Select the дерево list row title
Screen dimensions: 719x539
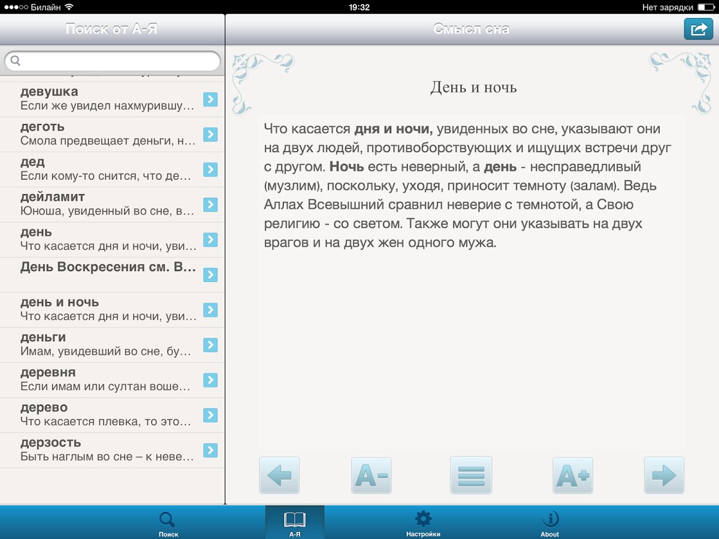pos(44,407)
